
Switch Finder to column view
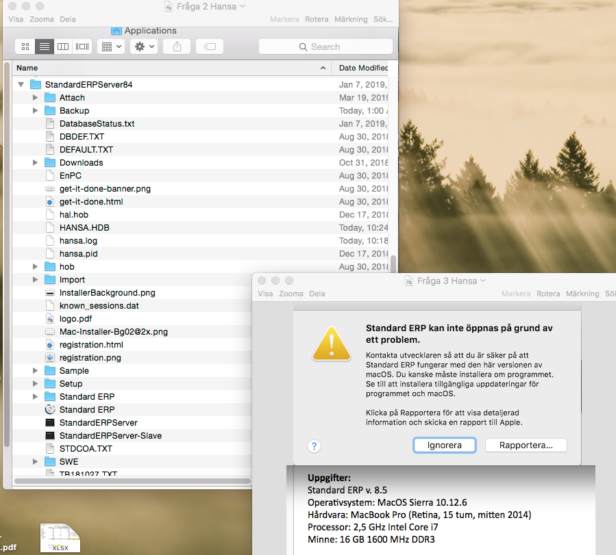click(63, 47)
